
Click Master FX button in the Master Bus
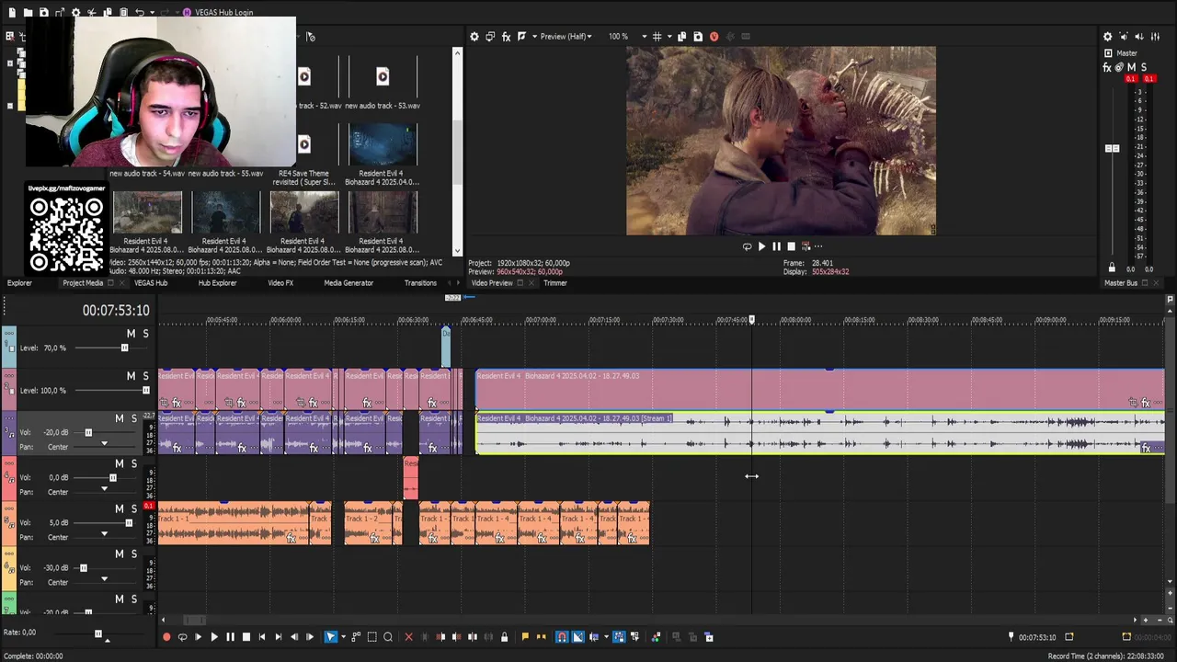[x=1107, y=67]
